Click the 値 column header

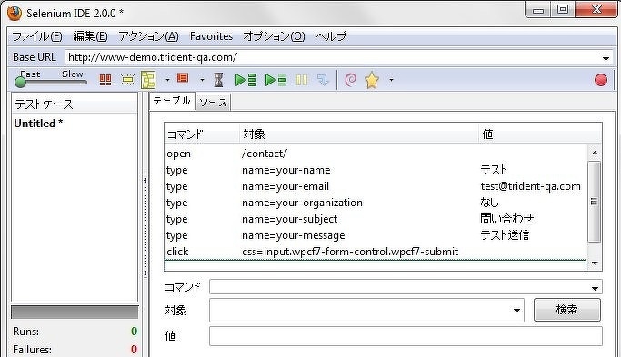(x=540, y=134)
